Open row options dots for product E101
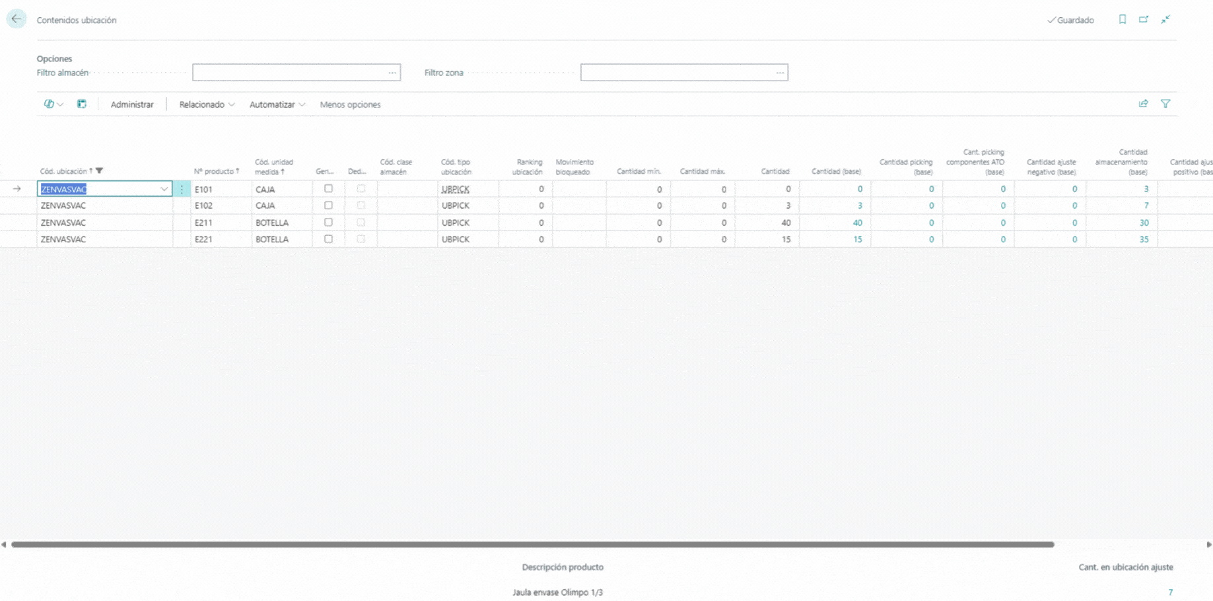This screenshot has width=1213, height=601. coord(182,189)
